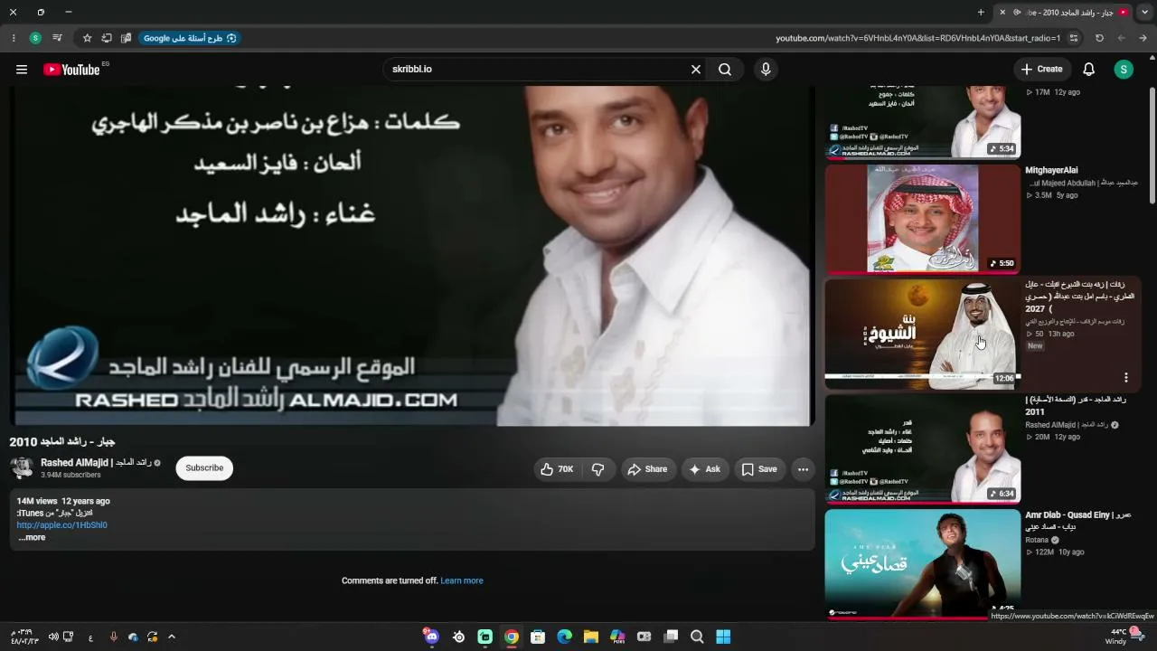The image size is (1157, 651).
Task: Open a new browser tab
Action: [982, 13]
